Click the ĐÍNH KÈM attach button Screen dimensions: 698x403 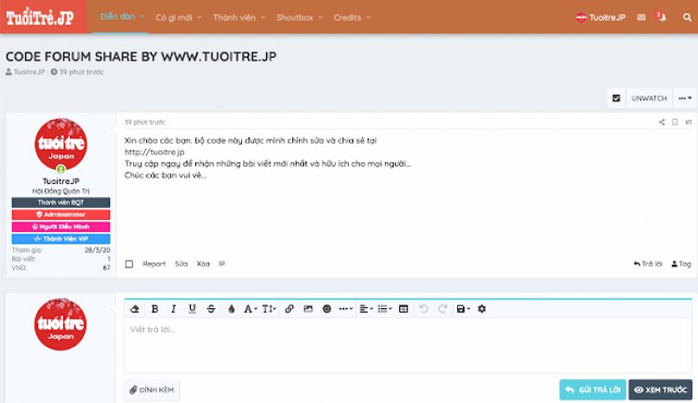152,390
